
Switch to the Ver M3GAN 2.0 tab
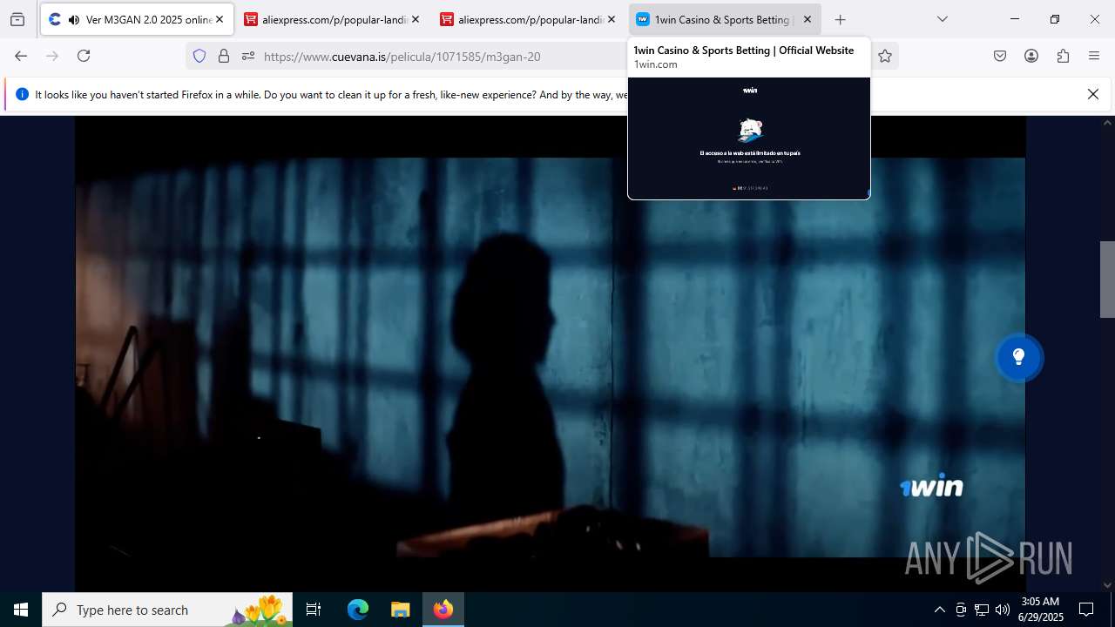pyautogui.click(x=137, y=19)
